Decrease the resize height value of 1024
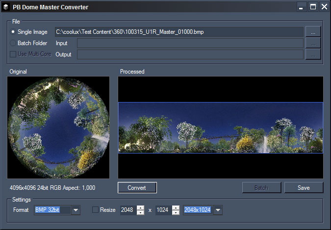Screen dimensions: 331x230 (175, 213)
